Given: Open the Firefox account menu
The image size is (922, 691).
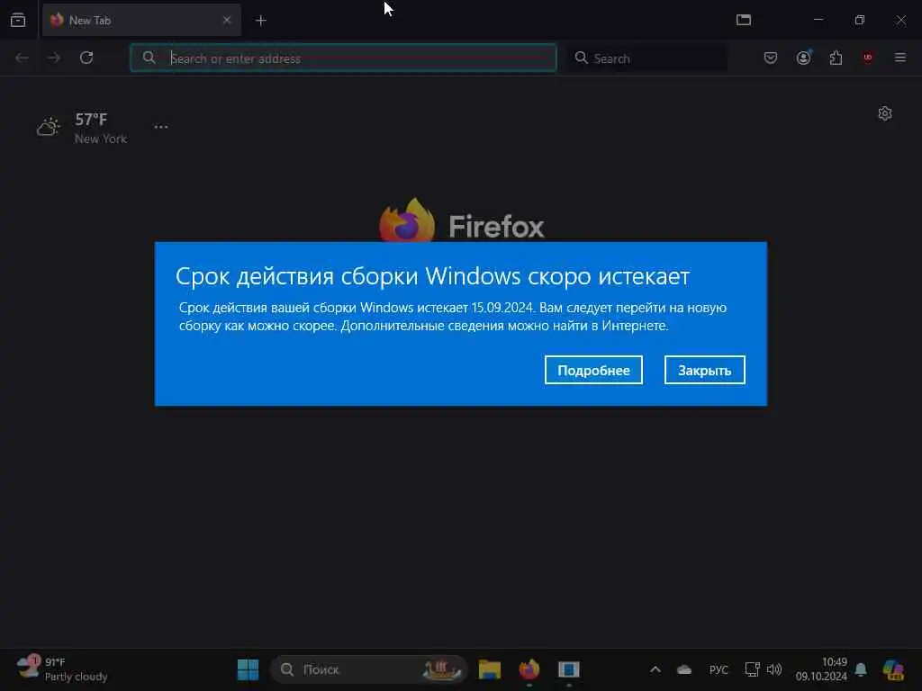Looking at the screenshot, I should pos(803,58).
